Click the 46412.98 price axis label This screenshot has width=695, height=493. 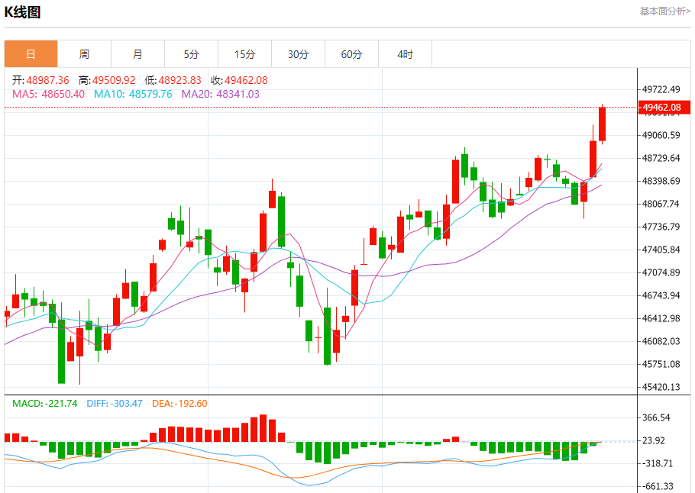[661, 318]
